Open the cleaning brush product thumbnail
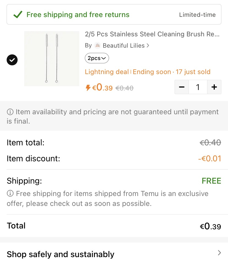The height and width of the screenshot is (264, 228). pos(52,59)
